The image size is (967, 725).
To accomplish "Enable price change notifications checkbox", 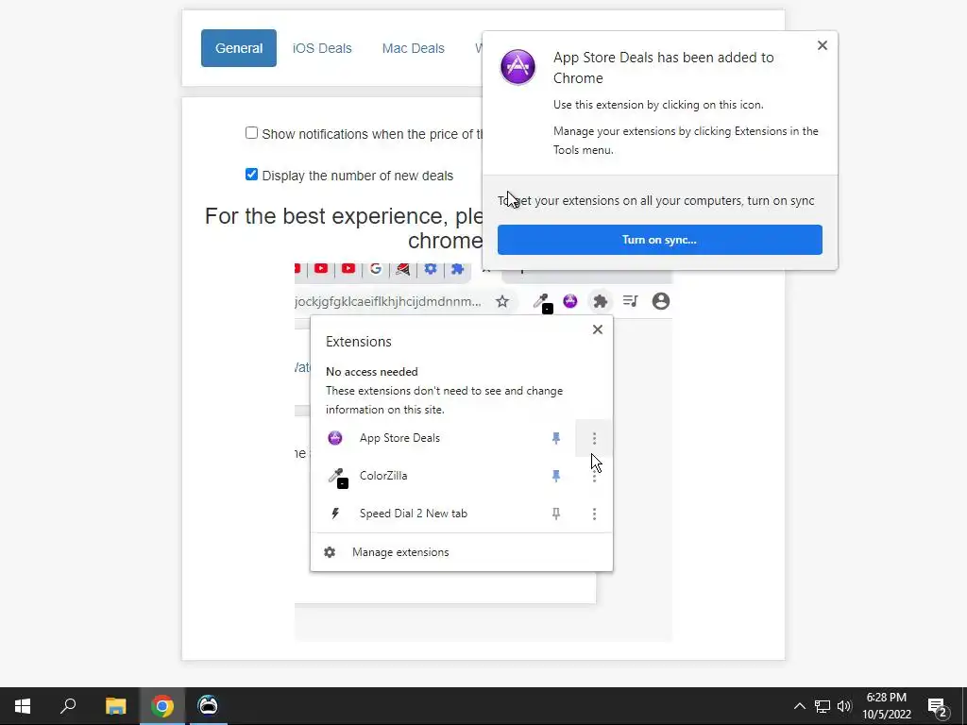I will (251, 133).
